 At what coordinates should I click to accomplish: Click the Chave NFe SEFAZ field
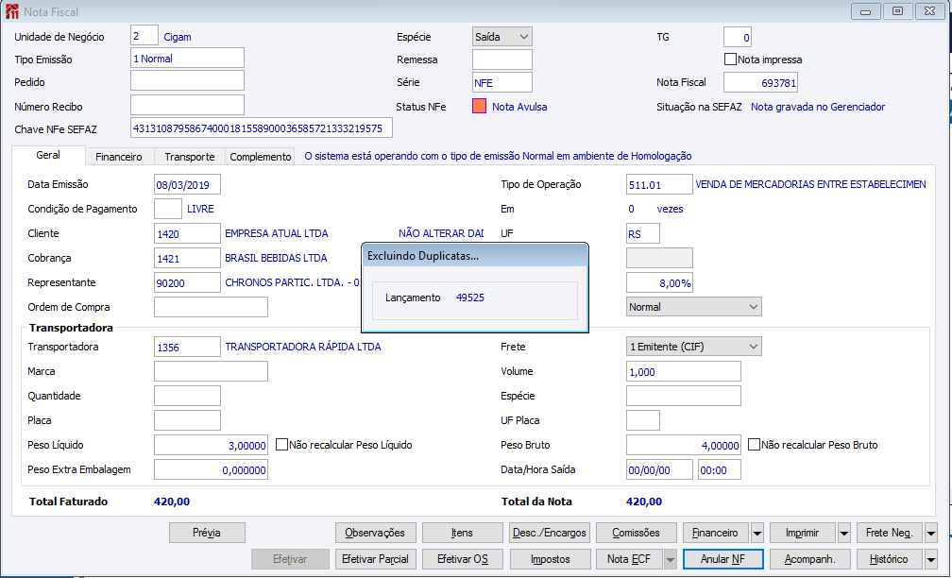[x=261, y=128]
